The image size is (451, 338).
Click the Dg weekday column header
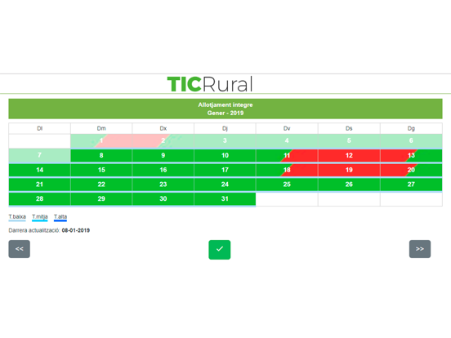411,128
